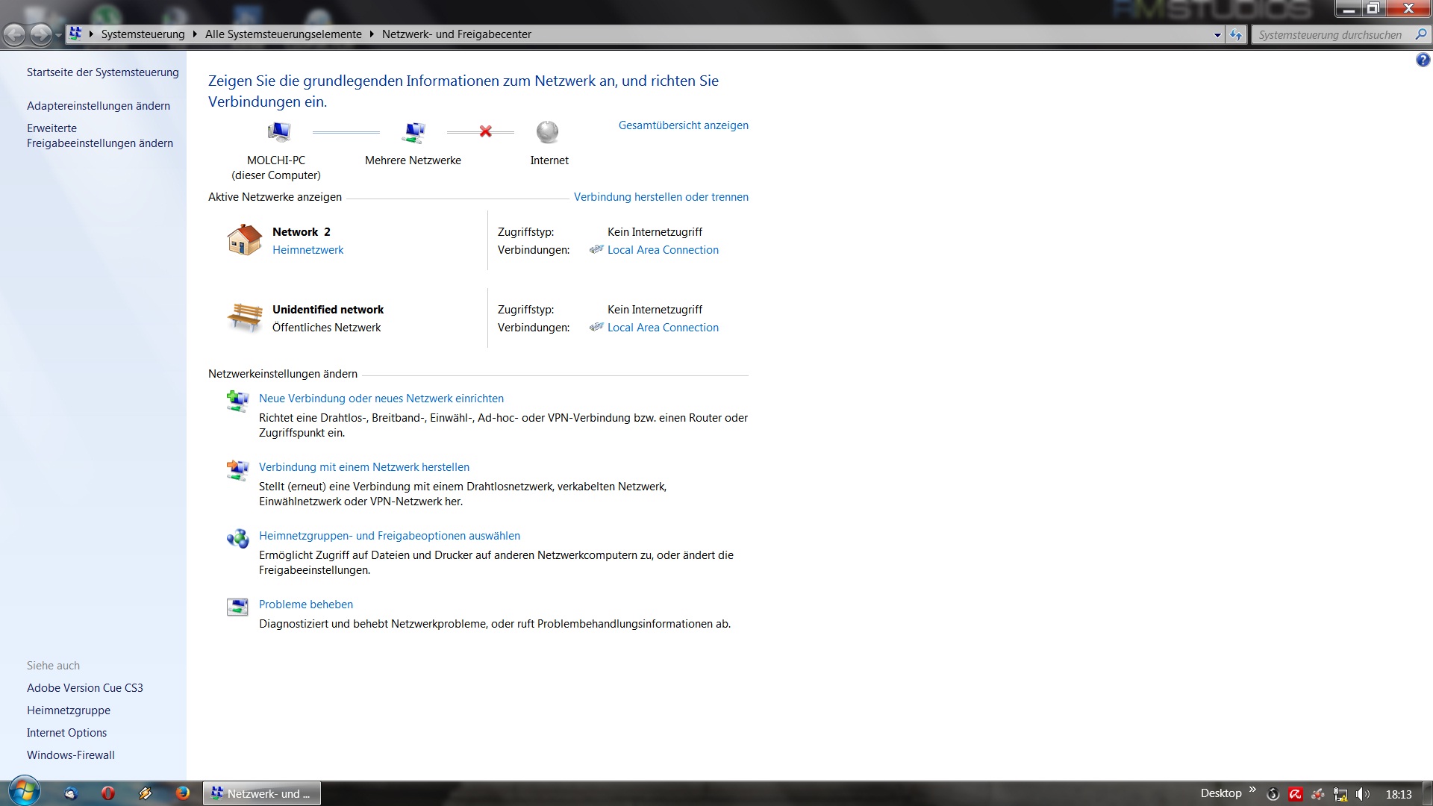Click the Probleme beheben troubleshoot icon
This screenshot has width=1433, height=806.
coord(237,607)
